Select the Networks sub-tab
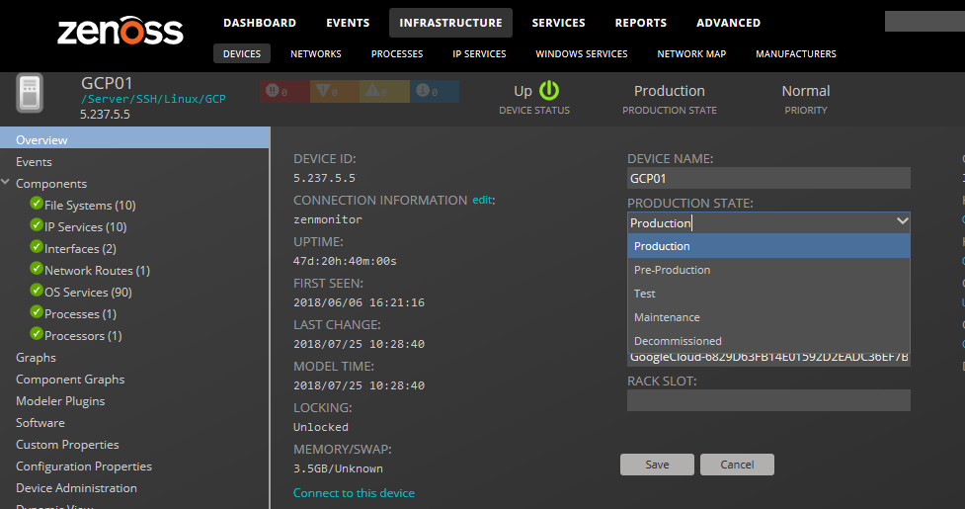Viewport: 965px width, 509px height. (316, 53)
